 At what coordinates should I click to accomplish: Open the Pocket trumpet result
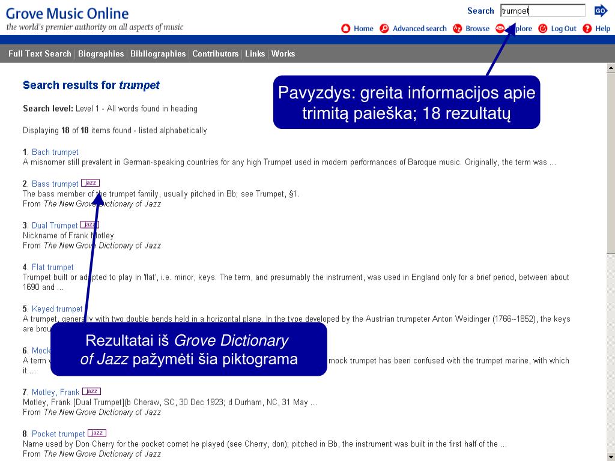[x=58, y=434]
